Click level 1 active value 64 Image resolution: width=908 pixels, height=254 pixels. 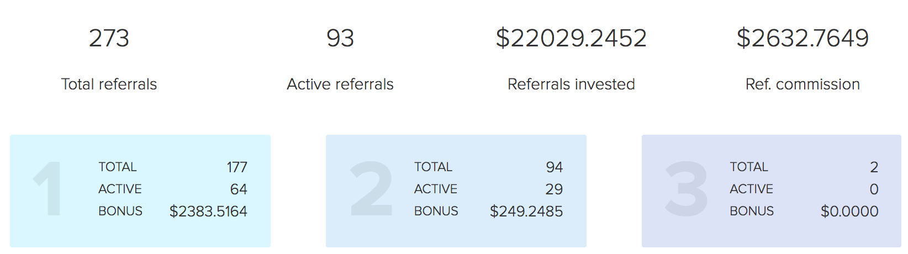239,189
